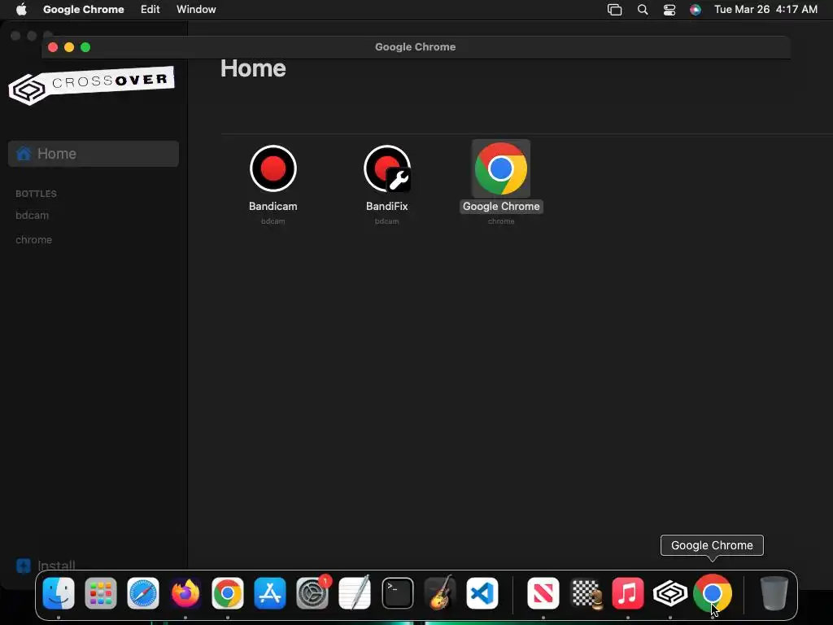Open Launchpad from the Dock
The image size is (833, 625).
coord(100,592)
